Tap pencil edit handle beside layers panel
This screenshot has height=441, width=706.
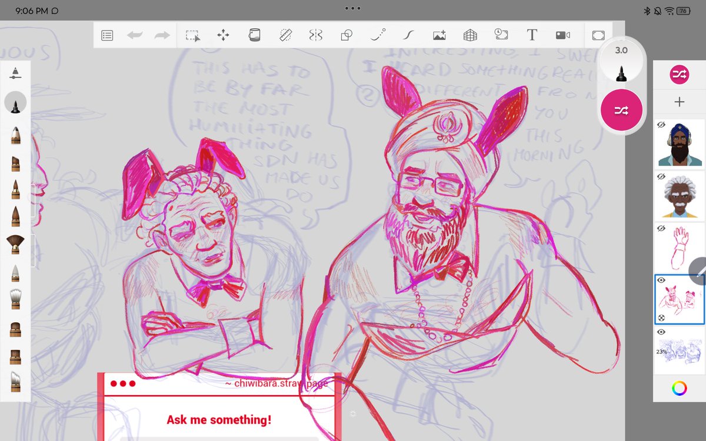[x=699, y=271]
